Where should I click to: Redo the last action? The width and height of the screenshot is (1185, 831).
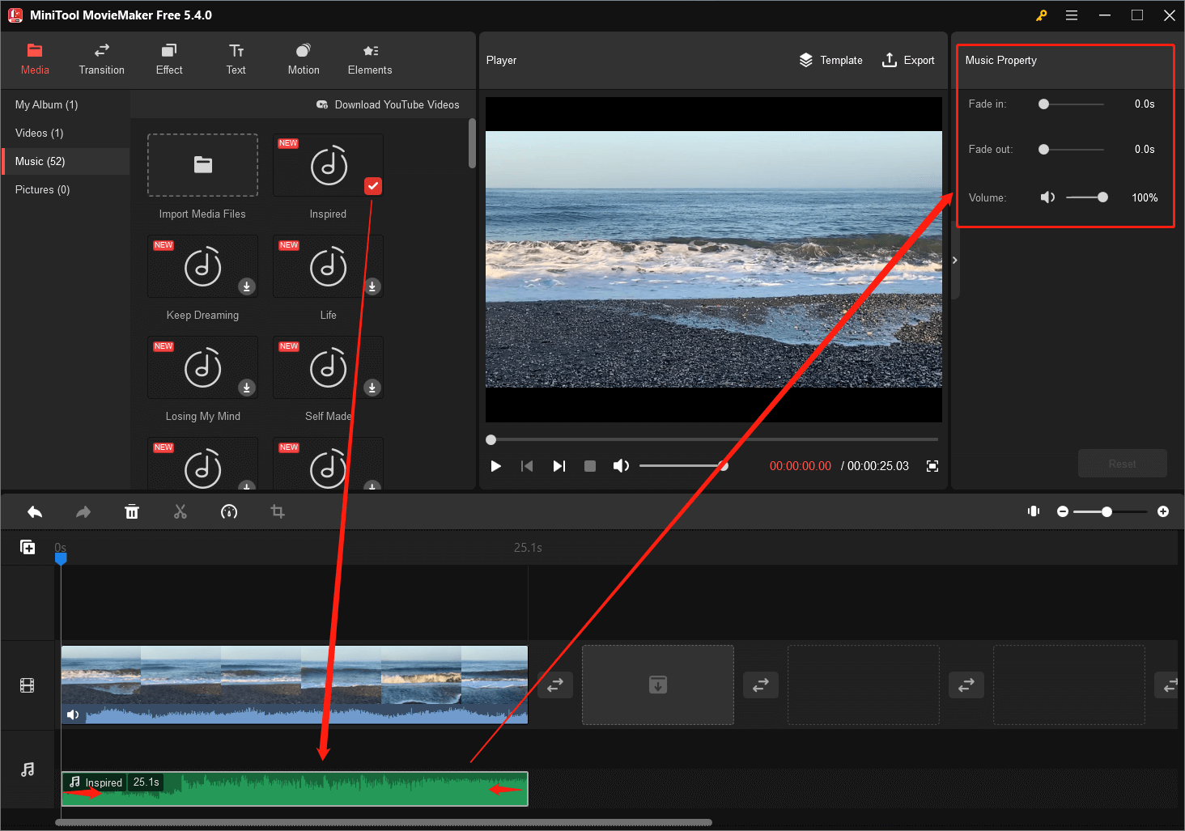click(x=83, y=511)
